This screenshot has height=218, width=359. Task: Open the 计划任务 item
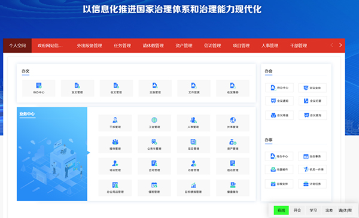click(312, 184)
